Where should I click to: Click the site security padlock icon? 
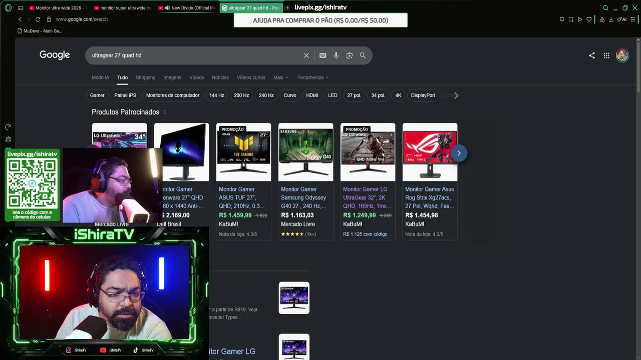[x=49, y=19]
